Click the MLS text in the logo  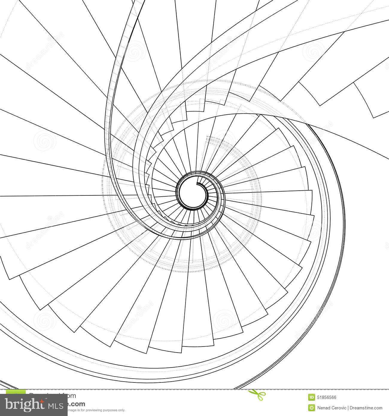click(x=55, y=406)
